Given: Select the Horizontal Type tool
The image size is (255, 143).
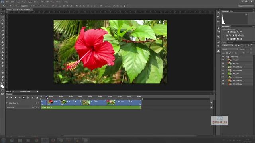Looking at the screenshot, I should point(2,66).
